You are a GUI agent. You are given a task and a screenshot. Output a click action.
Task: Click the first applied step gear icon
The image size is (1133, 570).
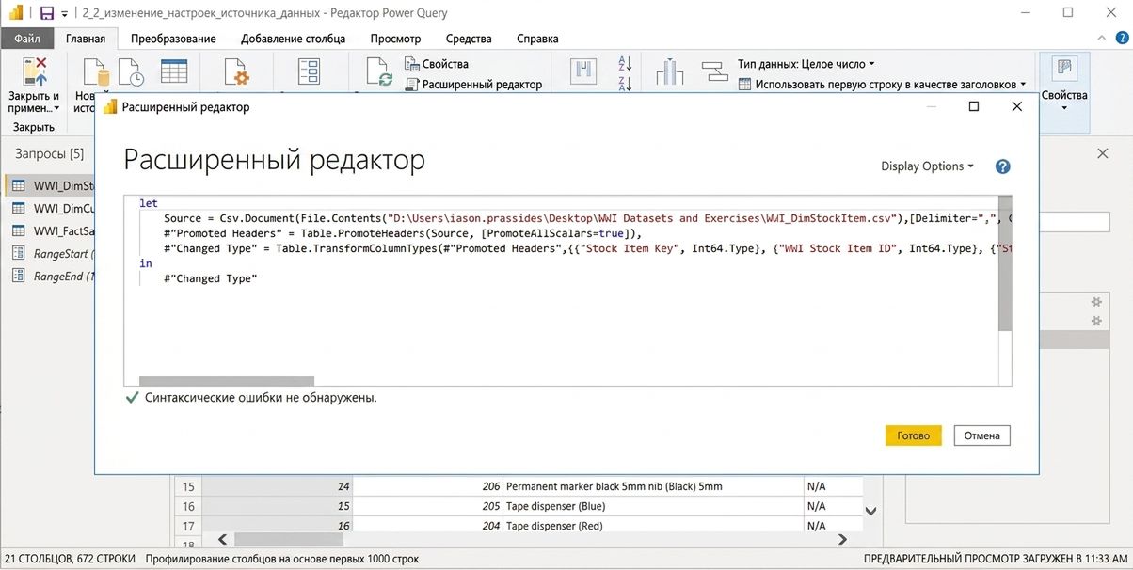coord(1095,302)
